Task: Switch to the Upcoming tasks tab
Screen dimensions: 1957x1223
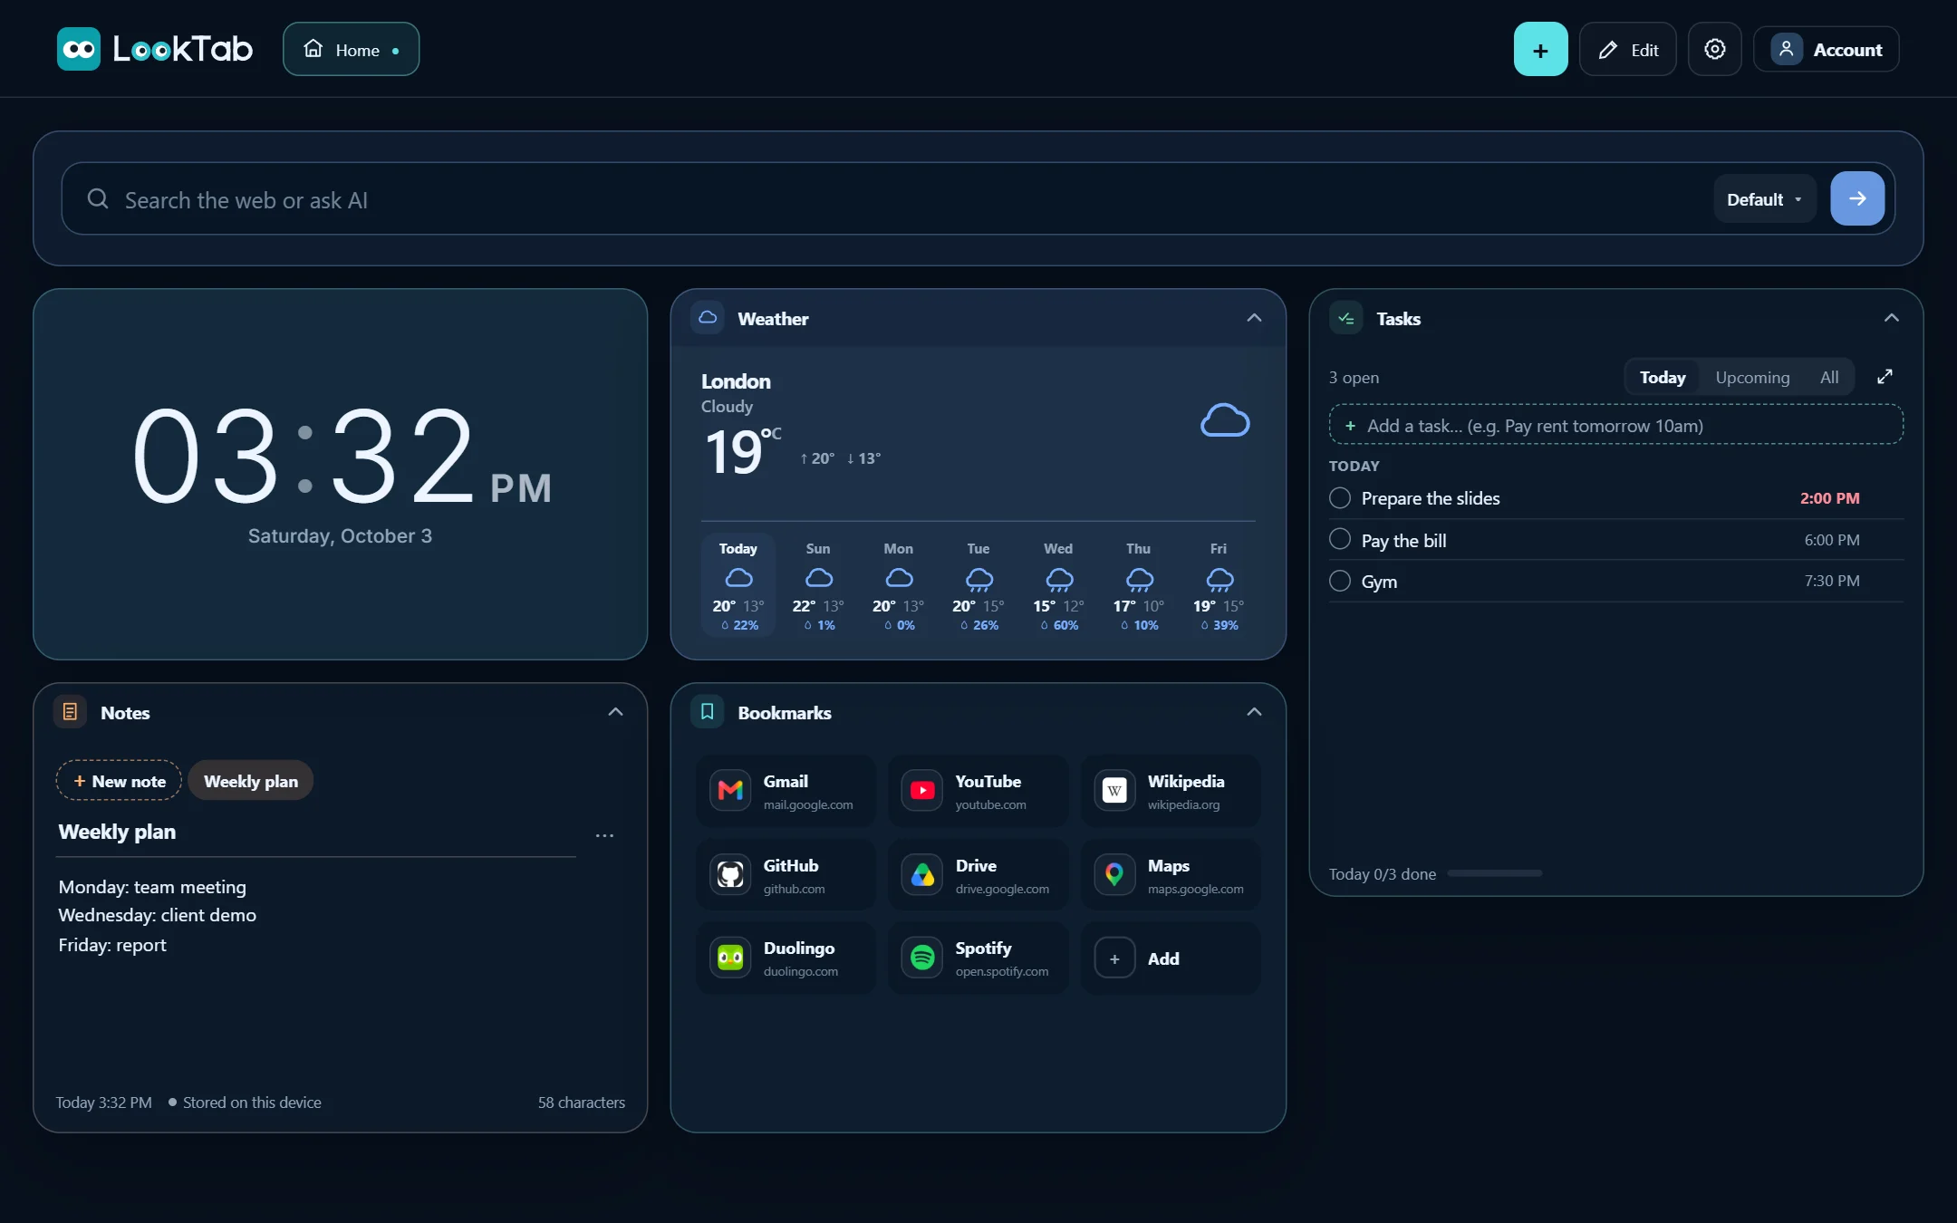Action: pyautogui.click(x=1752, y=378)
